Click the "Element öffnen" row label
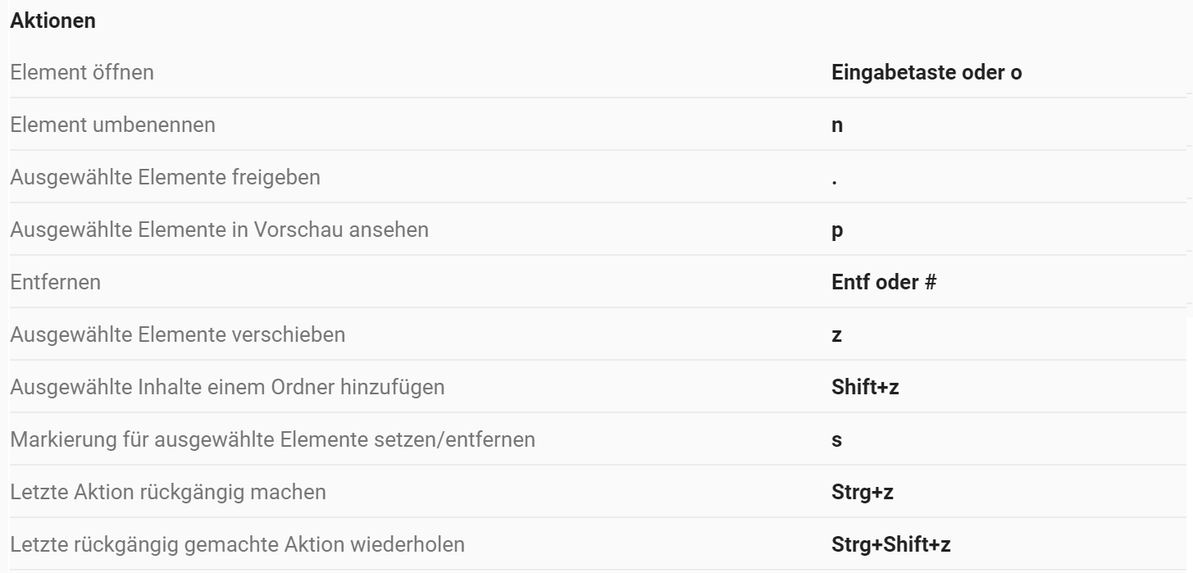 coord(82,72)
